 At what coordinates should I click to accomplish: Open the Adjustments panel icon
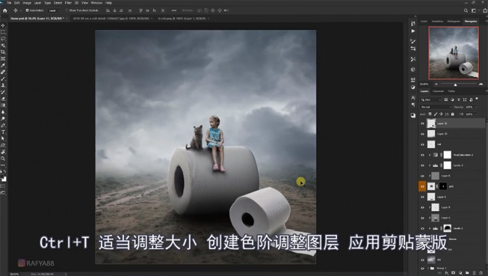pyautogui.click(x=413, y=87)
